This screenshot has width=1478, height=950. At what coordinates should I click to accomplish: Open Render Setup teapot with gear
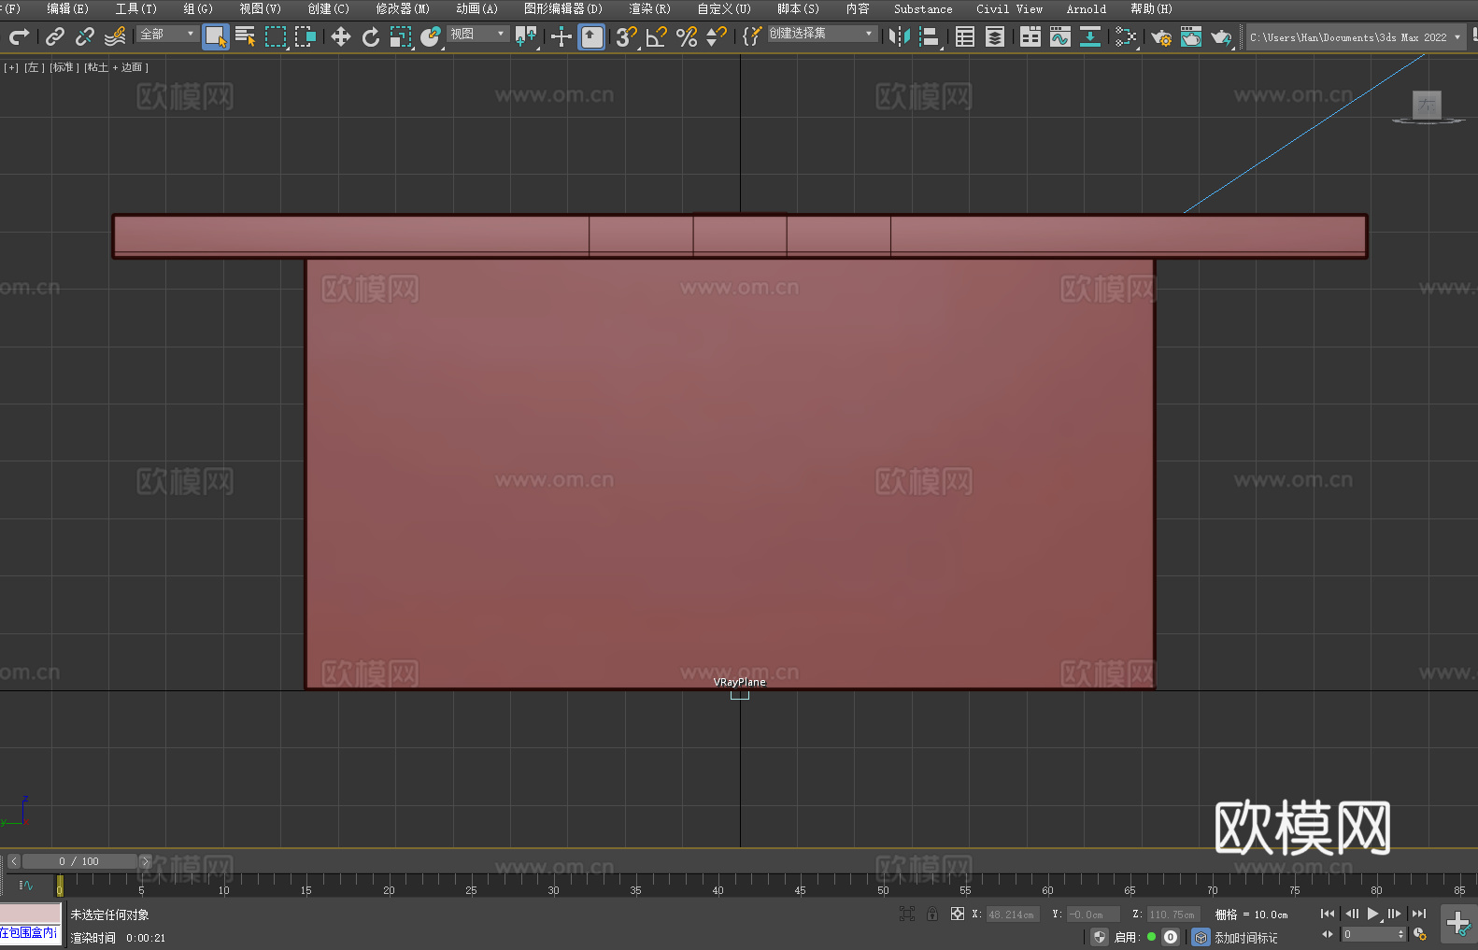pos(1161,36)
